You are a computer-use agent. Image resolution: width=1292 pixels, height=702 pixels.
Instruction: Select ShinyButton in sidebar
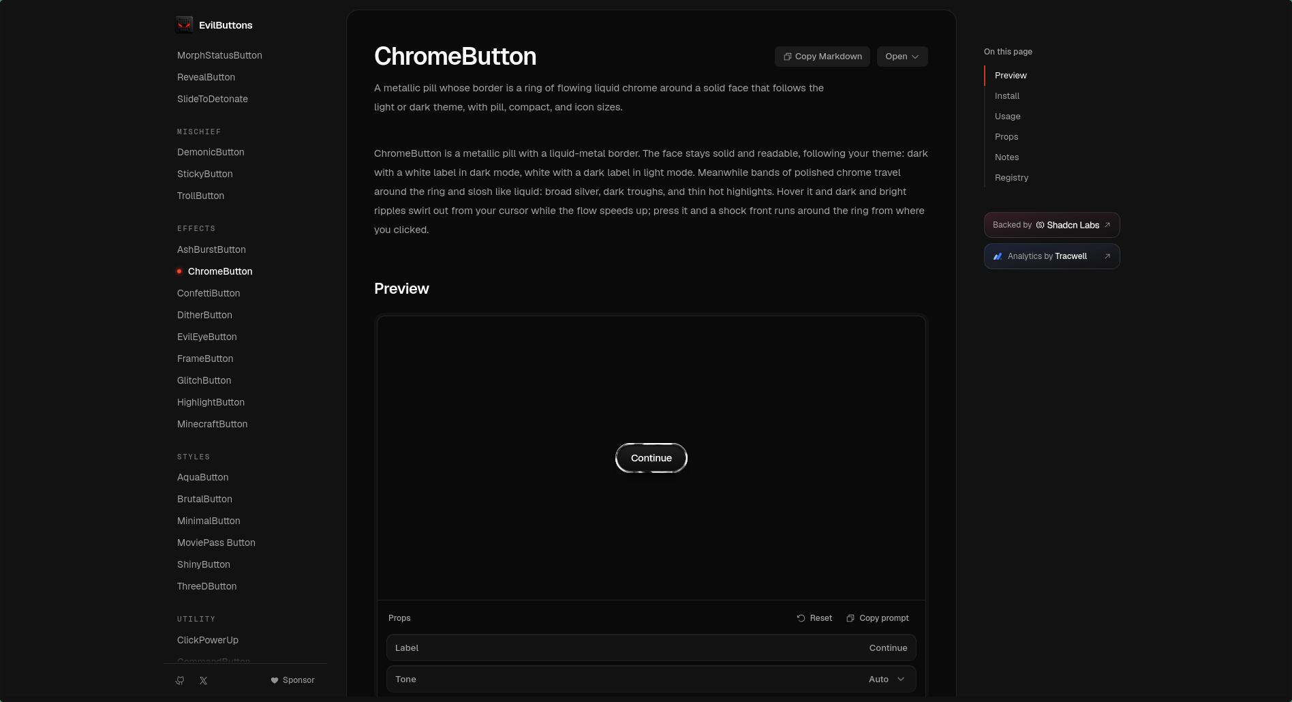204,564
